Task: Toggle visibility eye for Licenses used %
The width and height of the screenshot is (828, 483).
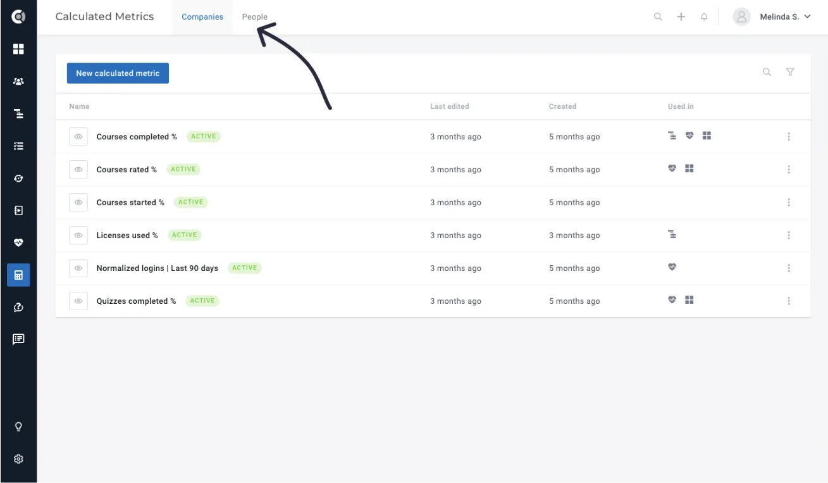Action: coord(78,235)
